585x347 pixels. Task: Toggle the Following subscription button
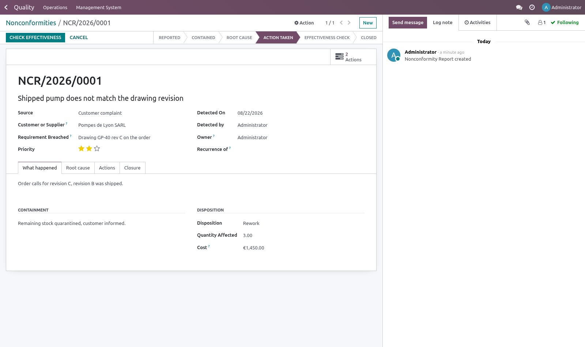(x=565, y=23)
